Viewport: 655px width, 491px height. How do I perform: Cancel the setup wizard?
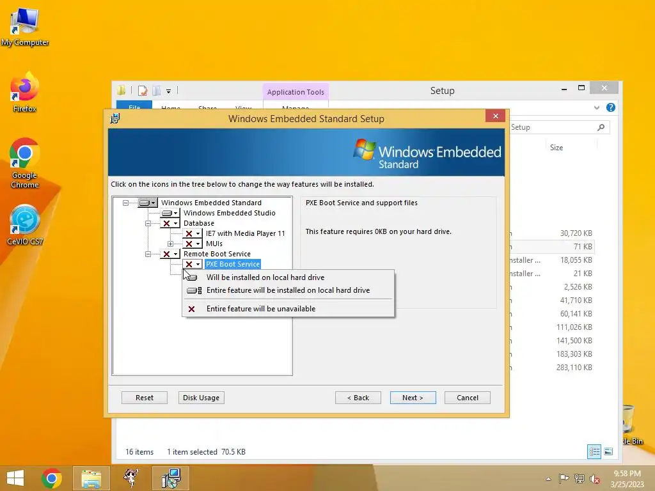click(x=468, y=398)
